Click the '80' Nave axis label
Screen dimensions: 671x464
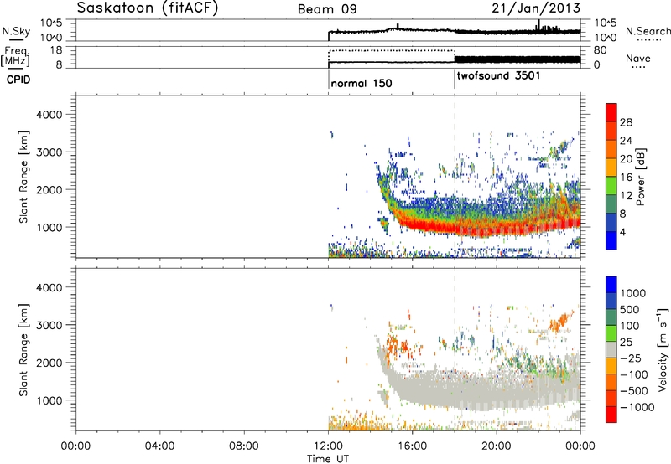tap(600, 50)
